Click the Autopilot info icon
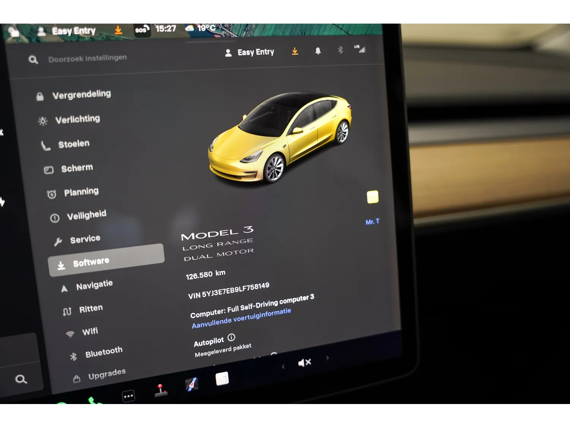 point(231,337)
